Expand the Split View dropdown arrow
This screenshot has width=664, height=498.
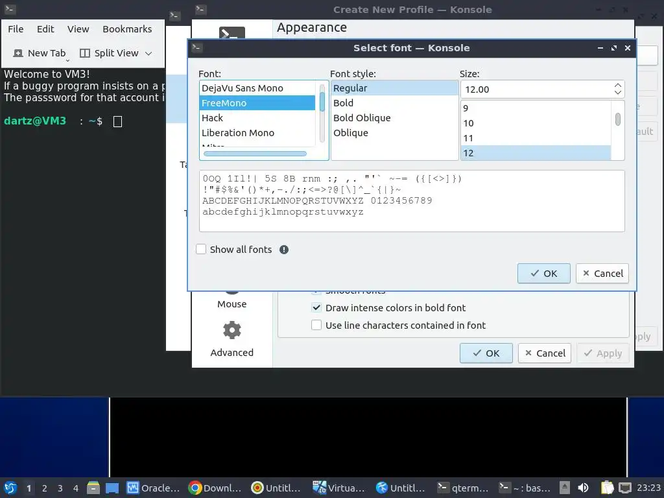pyautogui.click(x=148, y=53)
